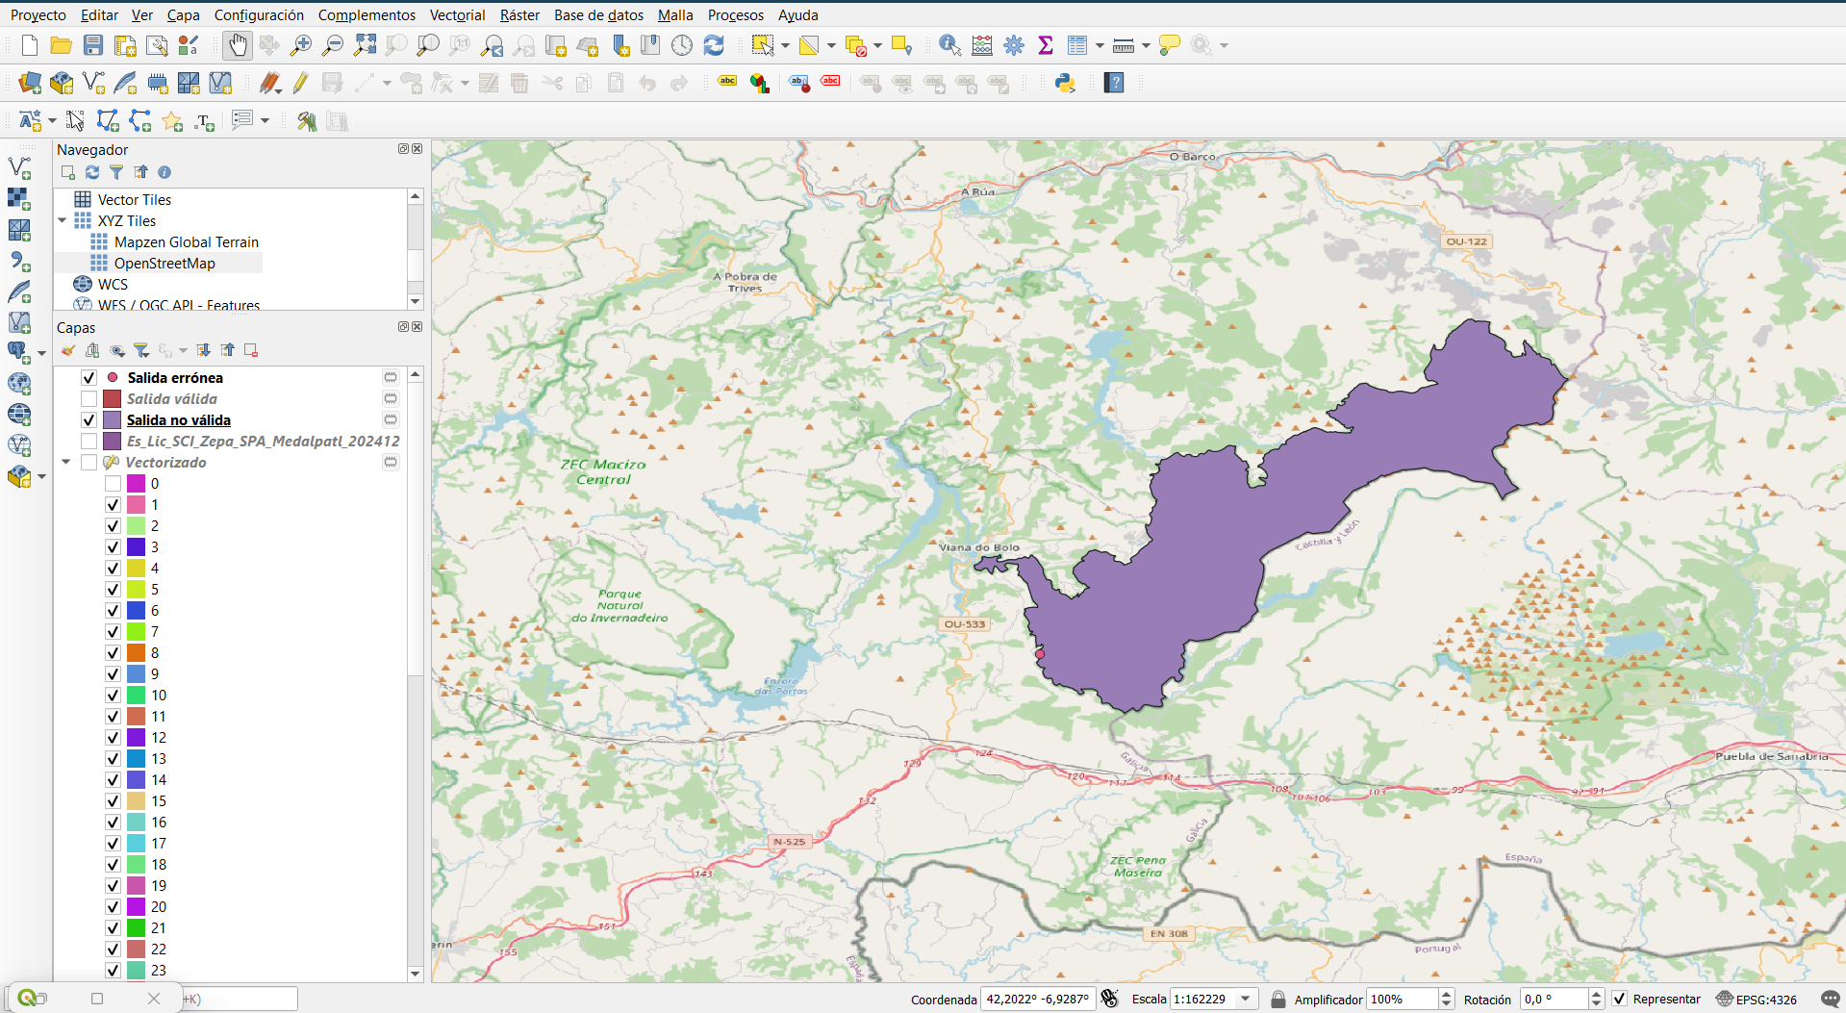Open the Vectorial menu
Viewport: 1846px width, 1013px height.
pyautogui.click(x=457, y=14)
